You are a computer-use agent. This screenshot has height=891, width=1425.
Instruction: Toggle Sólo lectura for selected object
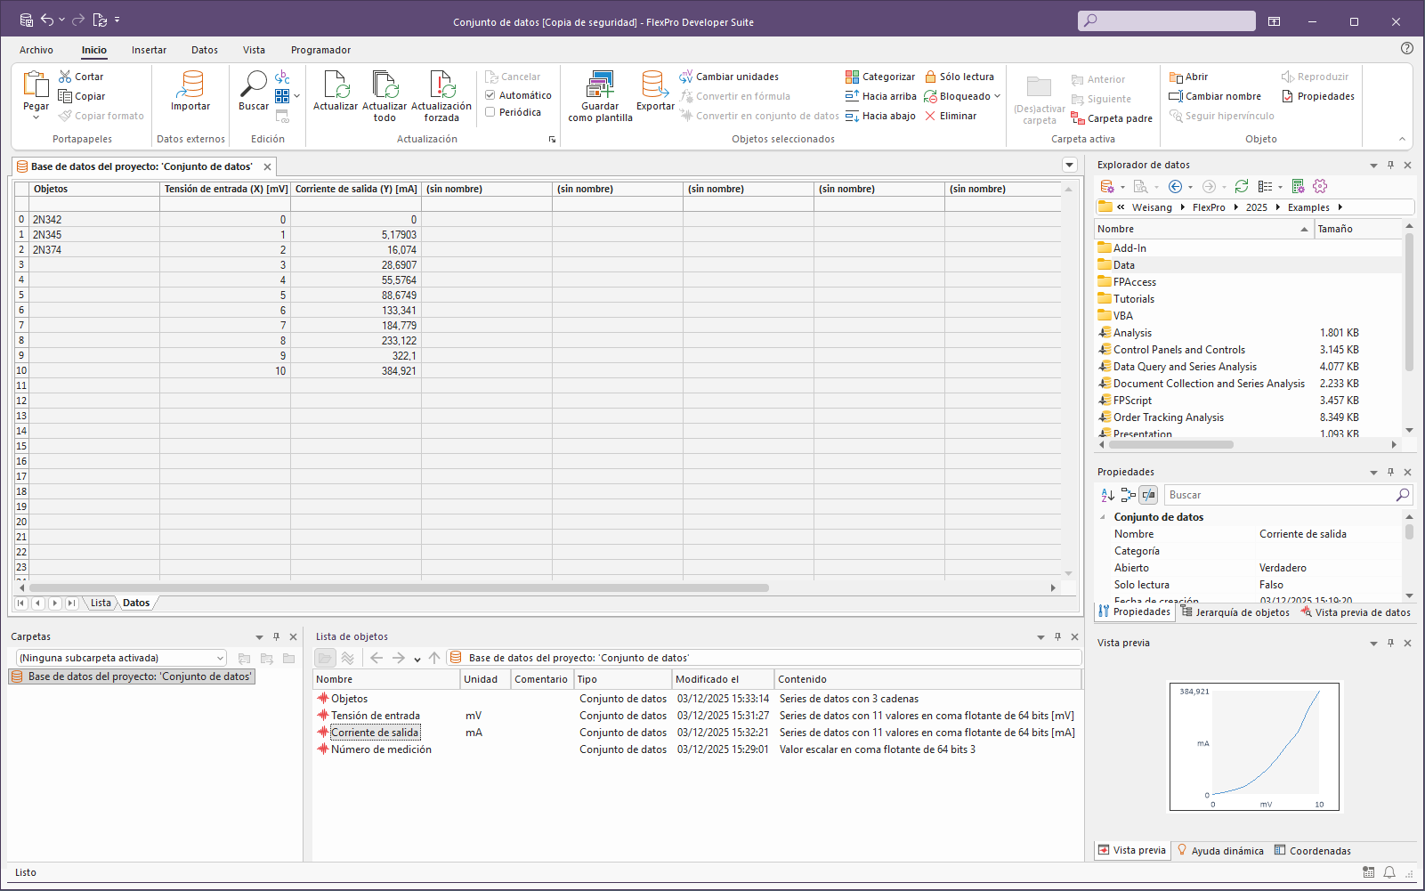click(959, 77)
